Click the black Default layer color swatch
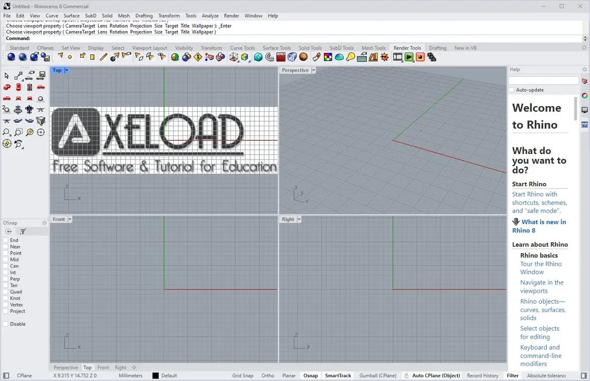 [x=156, y=375]
